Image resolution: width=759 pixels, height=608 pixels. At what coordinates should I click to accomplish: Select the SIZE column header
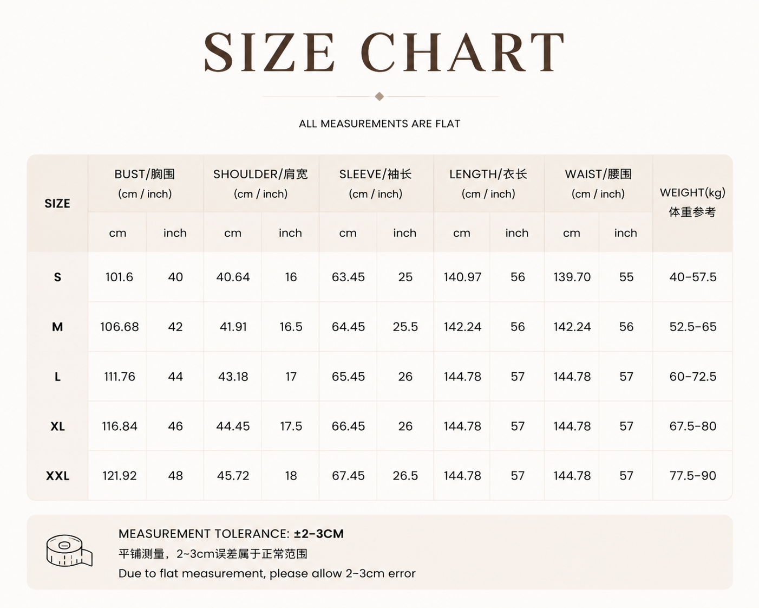click(57, 204)
